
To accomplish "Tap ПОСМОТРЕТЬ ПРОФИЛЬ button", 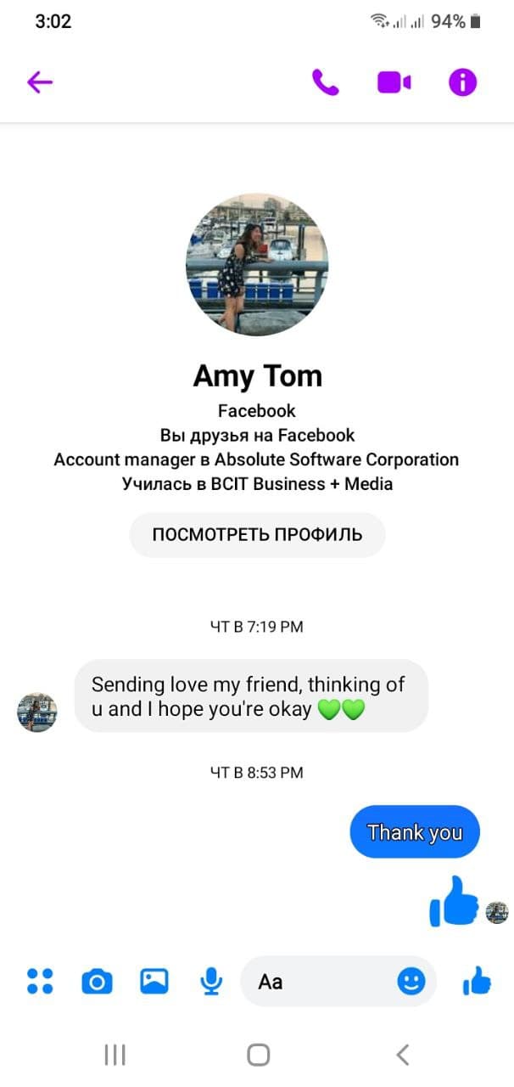I will pos(257,535).
